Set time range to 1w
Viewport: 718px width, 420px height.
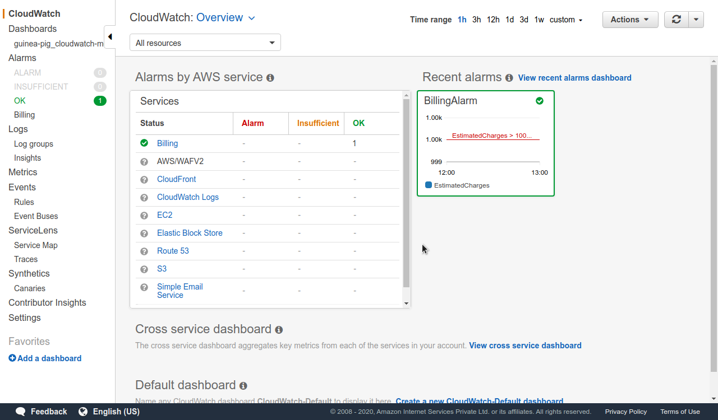(539, 20)
